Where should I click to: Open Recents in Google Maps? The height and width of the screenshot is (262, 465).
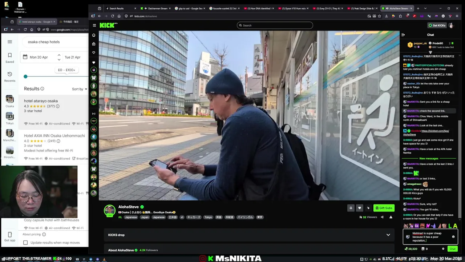10,76
